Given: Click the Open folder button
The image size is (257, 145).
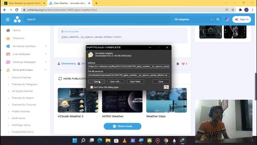Looking at the screenshot, I should [135, 81].
